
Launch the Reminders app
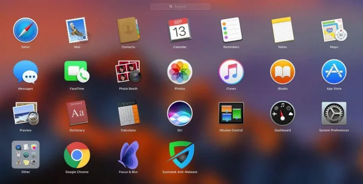tap(231, 30)
